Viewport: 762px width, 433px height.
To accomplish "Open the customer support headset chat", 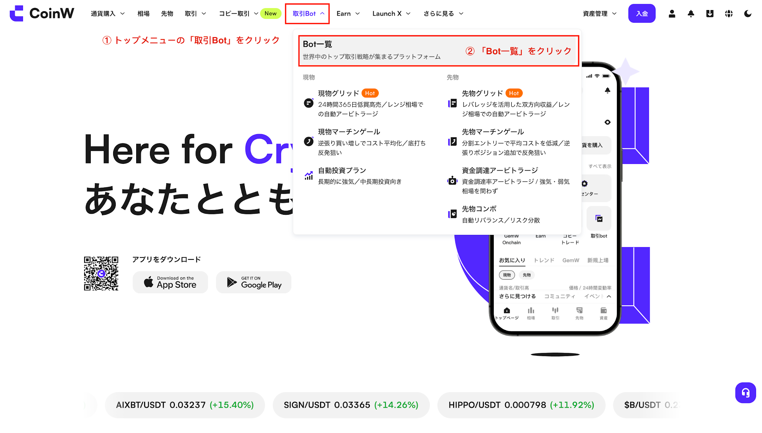I will tap(746, 392).
